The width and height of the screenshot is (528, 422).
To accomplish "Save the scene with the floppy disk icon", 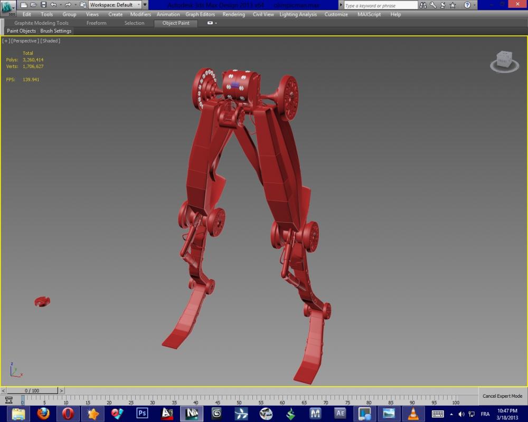I will pyautogui.click(x=43, y=5).
